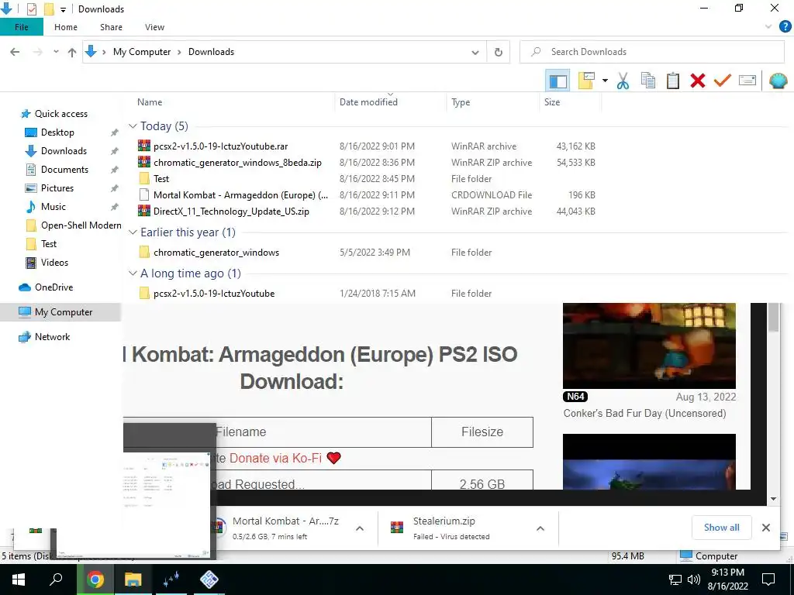Select pcsx2-v1.5.0-19-IctuzYoutube.rar file
Viewport: 794px width, 595px height.
220,146
